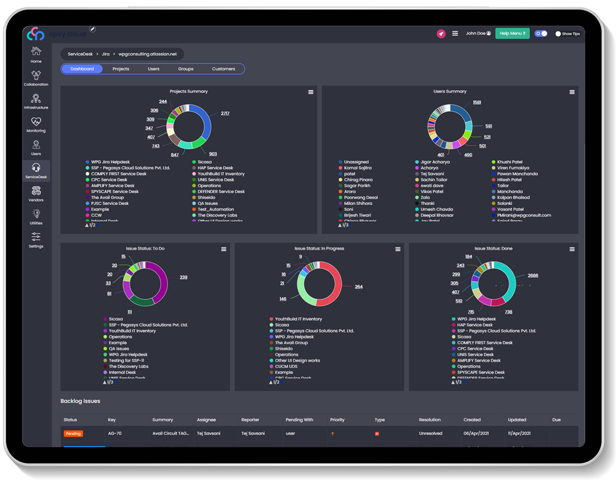Switch to the Dashboard tab
Image resolution: width=616 pixels, height=480 pixels.
tap(82, 69)
